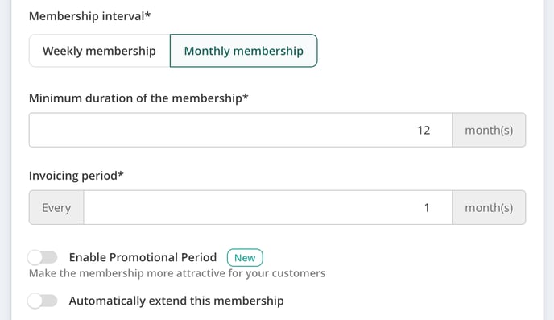The height and width of the screenshot is (320, 554).
Task: Select the Monthly membership option
Action: [244, 51]
